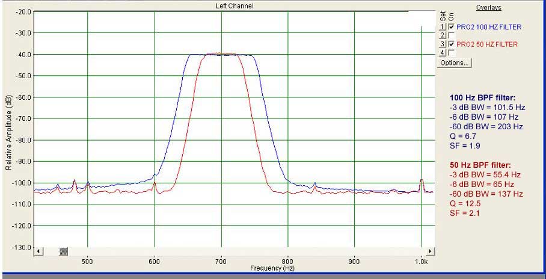Click the -6 dB BW = 107 Hz value
Viewport: 546px width, 279px height.
[484, 117]
